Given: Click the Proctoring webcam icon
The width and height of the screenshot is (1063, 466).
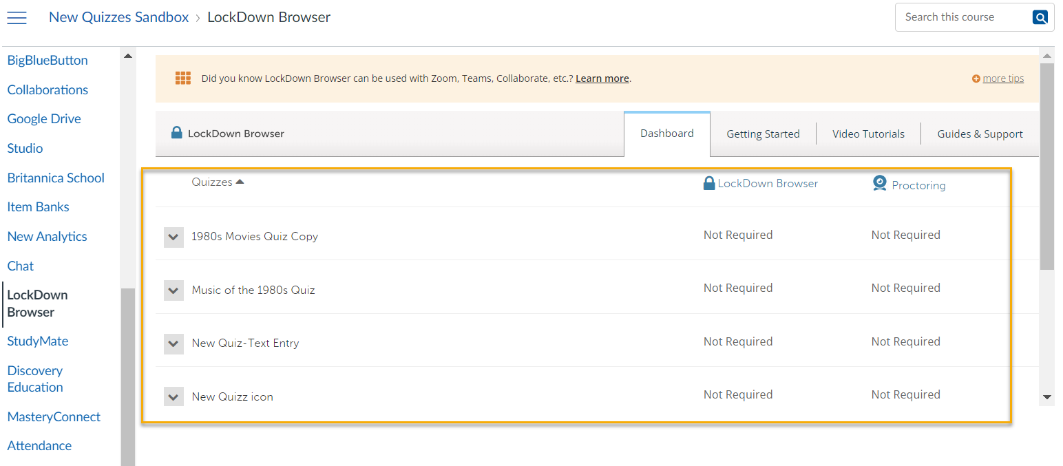Looking at the screenshot, I should 879,183.
